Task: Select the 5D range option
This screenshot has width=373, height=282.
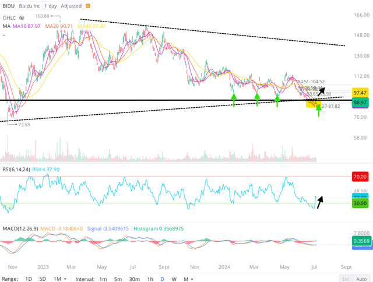Action: 43,279
